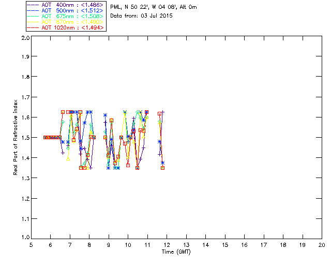
Task: Click the 16 tick label on time axis
Action: click(x=244, y=245)
